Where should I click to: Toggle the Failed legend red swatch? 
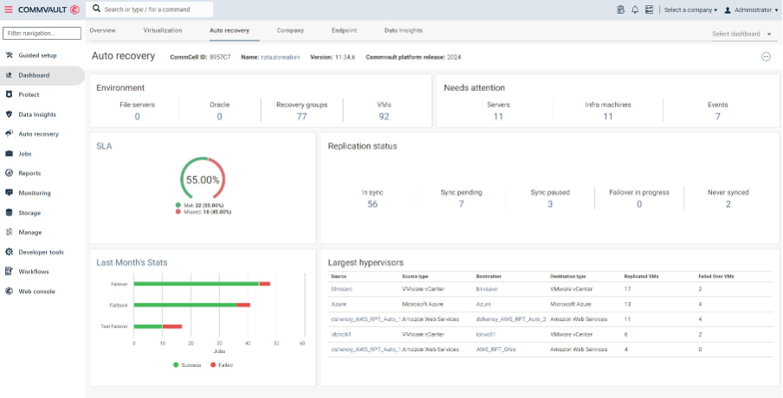click(x=213, y=365)
